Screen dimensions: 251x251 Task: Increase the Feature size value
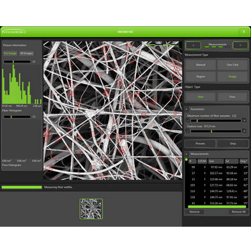click(244, 131)
